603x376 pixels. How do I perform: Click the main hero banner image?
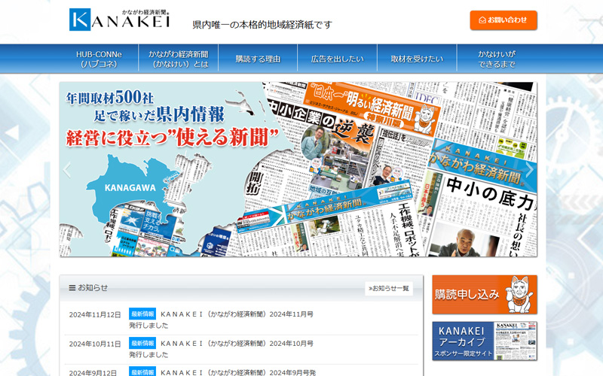click(x=298, y=169)
